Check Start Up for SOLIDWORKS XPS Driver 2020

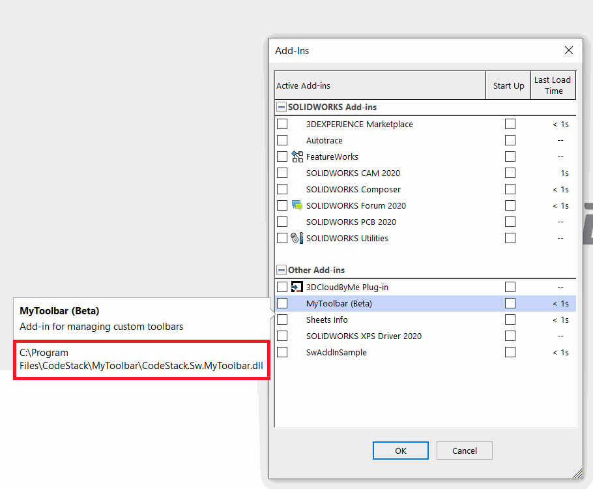pyautogui.click(x=510, y=336)
